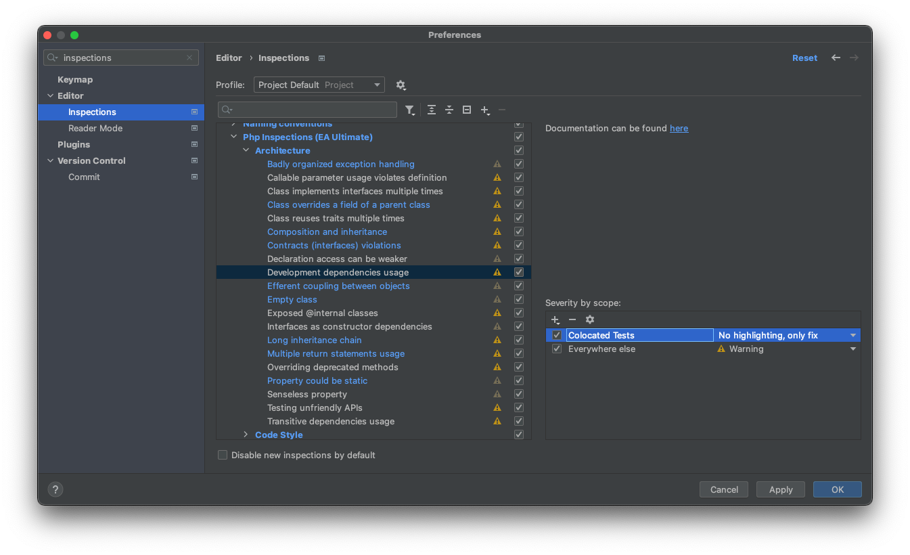Check 'Disable new inspections by default'
The width and height of the screenshot is (910, 555).
(x=223, y=455)
